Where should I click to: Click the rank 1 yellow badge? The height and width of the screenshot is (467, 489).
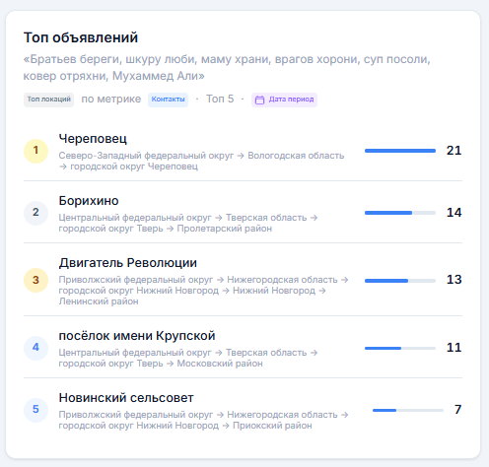click(35, 151)
